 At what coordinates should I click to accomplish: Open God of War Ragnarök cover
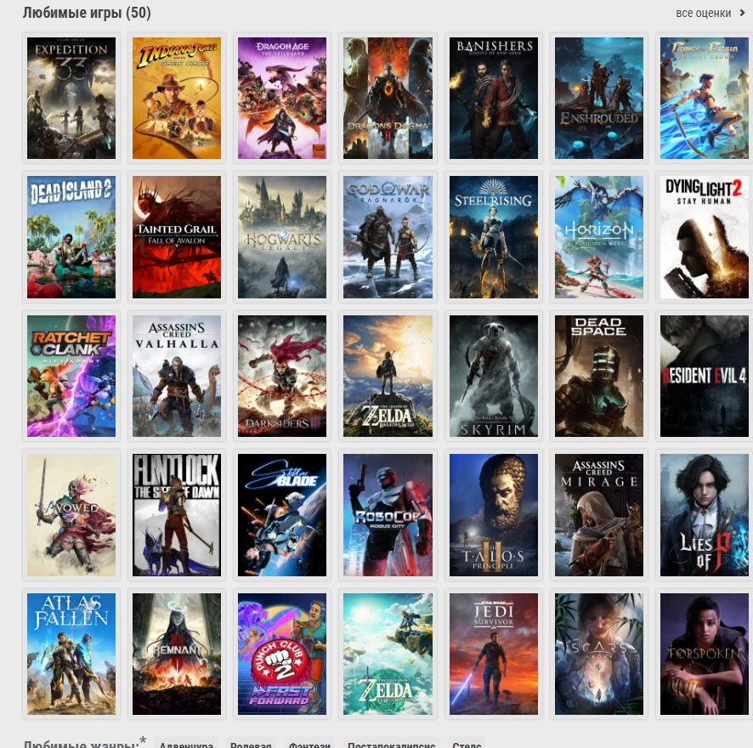click(x=388, y=237)
